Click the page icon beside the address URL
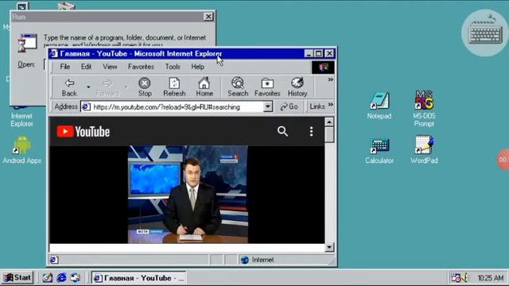509x286 pixels. [86, 106]
